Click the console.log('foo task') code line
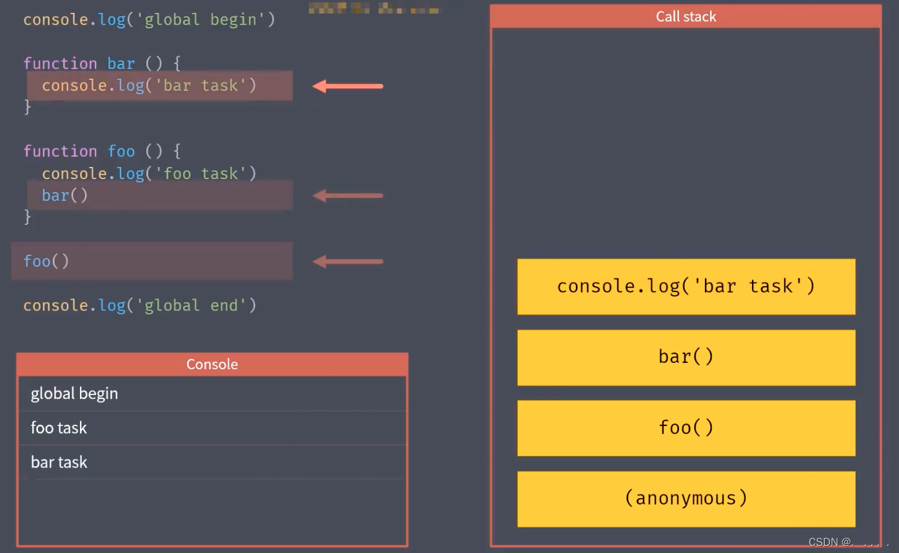 click(x=149, y=173)
